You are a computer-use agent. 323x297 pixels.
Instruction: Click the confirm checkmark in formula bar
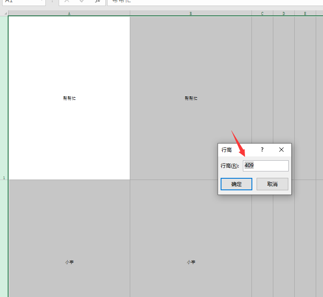point(82,1)
